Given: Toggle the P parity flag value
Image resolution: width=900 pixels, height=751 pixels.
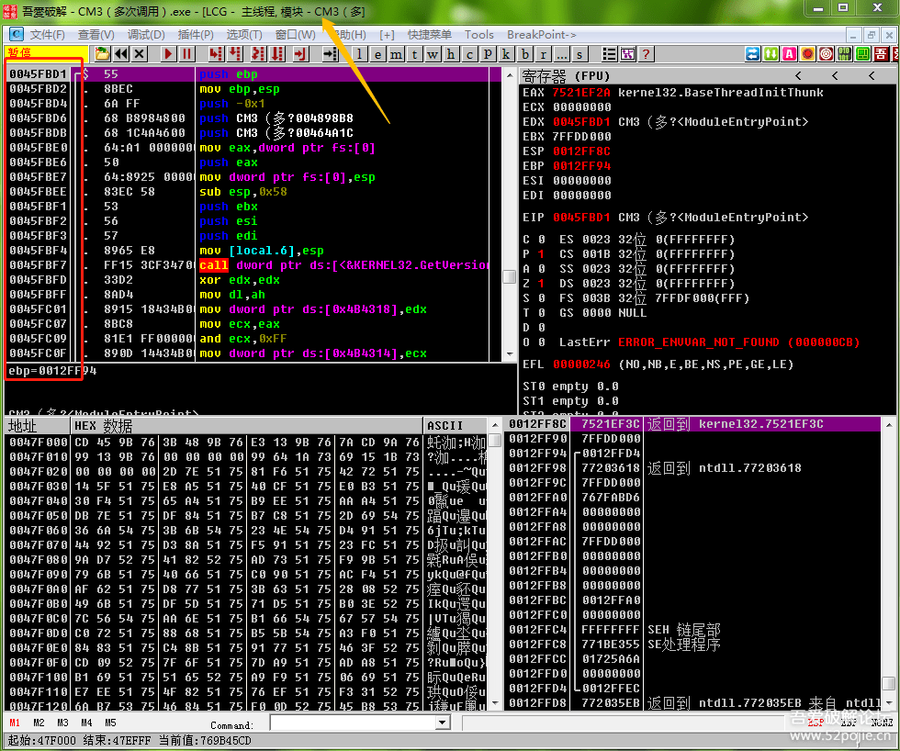Looking at the screenshot, I should (539, 254).
